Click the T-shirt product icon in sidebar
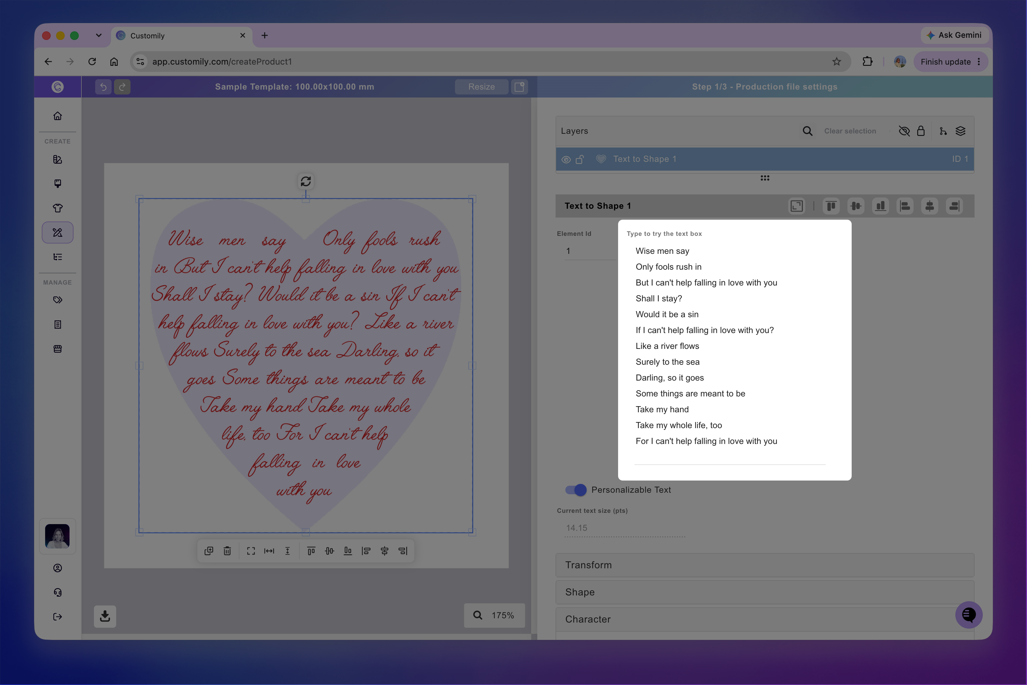Image resolution: width=1027 pixels, height=685 pixels. [57, 208]
